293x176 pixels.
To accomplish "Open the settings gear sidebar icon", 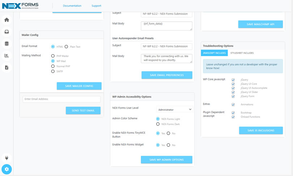I will tap(7, 169).
